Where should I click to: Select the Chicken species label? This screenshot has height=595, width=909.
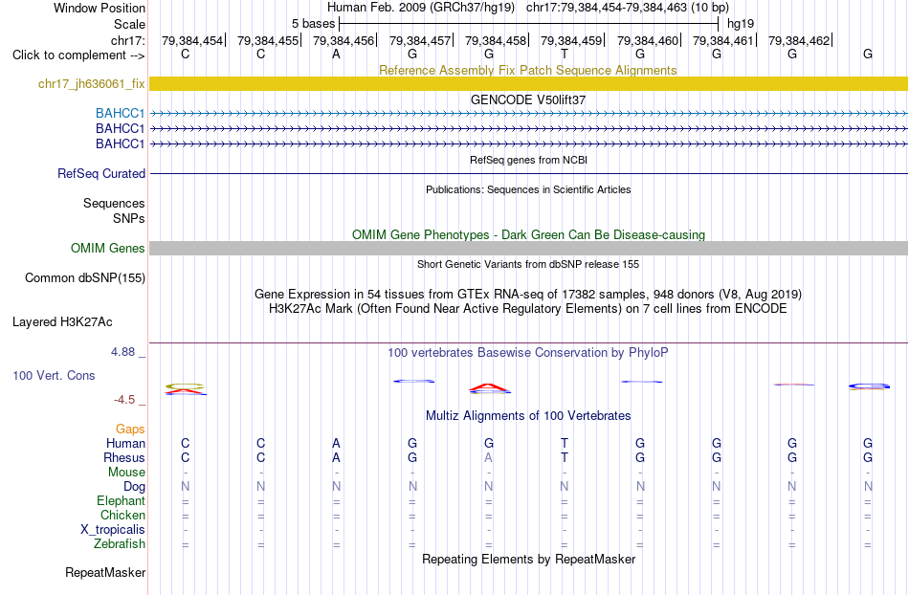[122, 515]
